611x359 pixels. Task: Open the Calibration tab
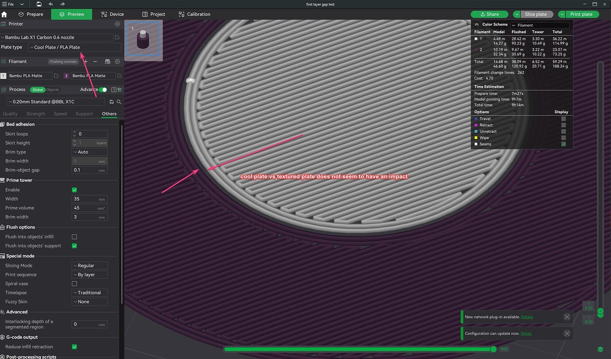click(x=194, y=14)
